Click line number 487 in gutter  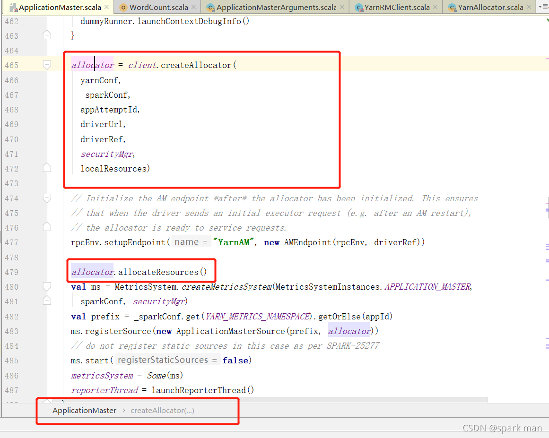pos(11,390)
